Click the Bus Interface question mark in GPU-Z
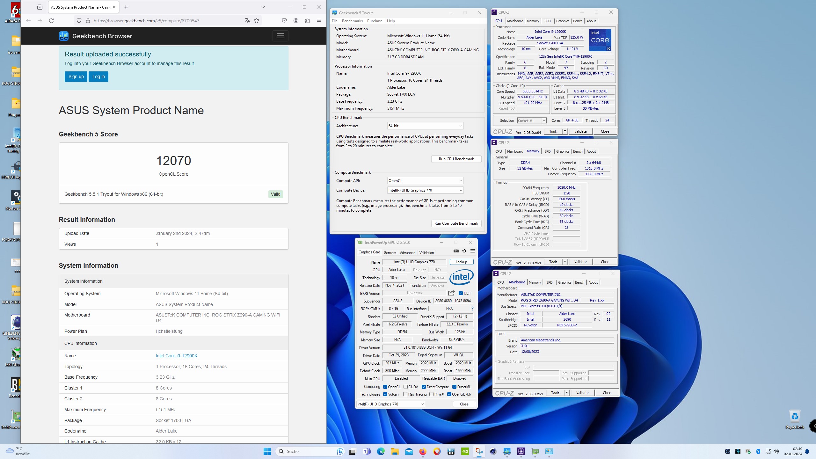 (x=472, y=308)
